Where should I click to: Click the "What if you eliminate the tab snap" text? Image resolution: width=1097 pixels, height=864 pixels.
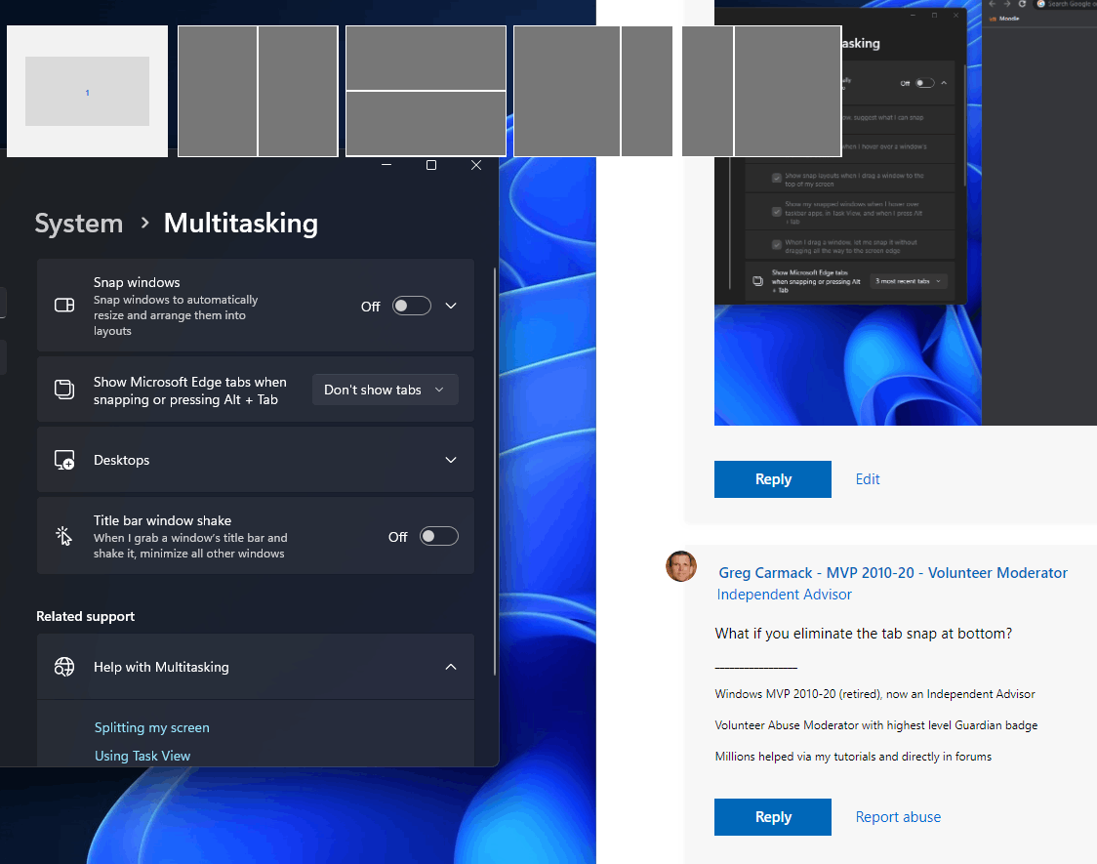[864, 634]
